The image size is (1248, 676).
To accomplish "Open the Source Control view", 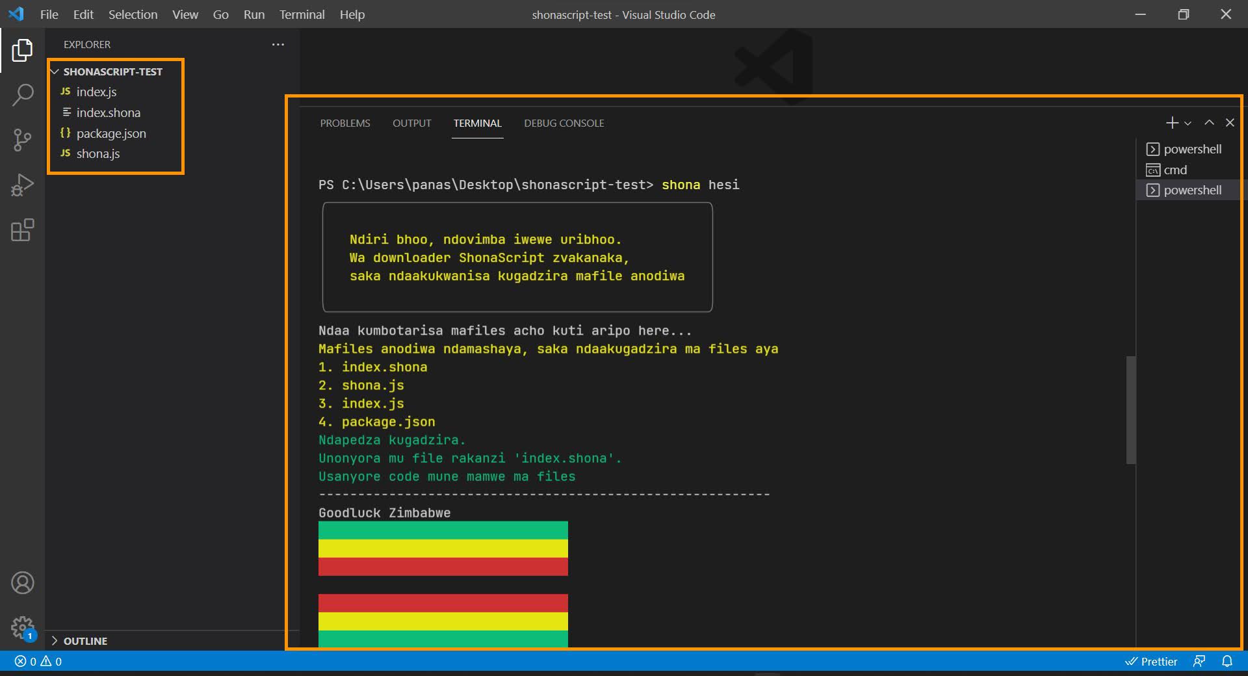I will (22, 140).
